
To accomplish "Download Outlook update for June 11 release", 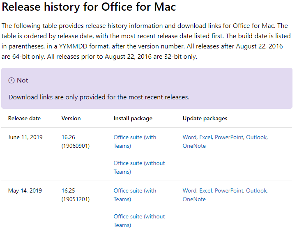I will pos(256,137).
